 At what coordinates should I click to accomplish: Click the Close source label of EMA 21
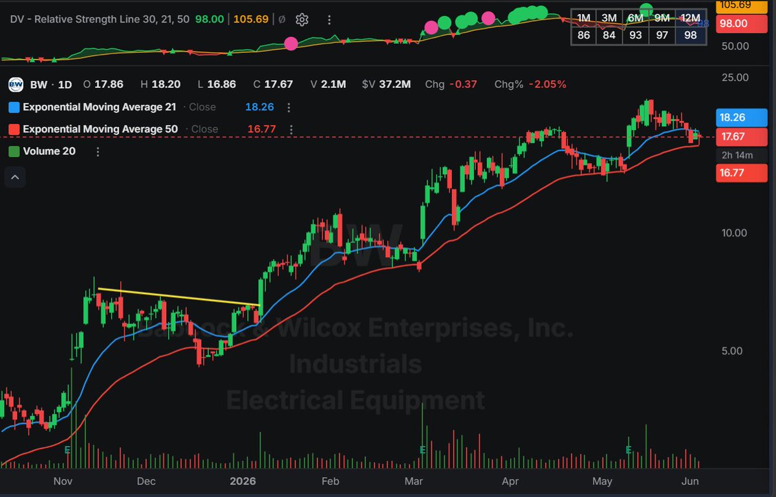202,107
